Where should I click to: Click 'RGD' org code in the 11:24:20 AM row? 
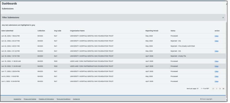click(x=56, y=66)
